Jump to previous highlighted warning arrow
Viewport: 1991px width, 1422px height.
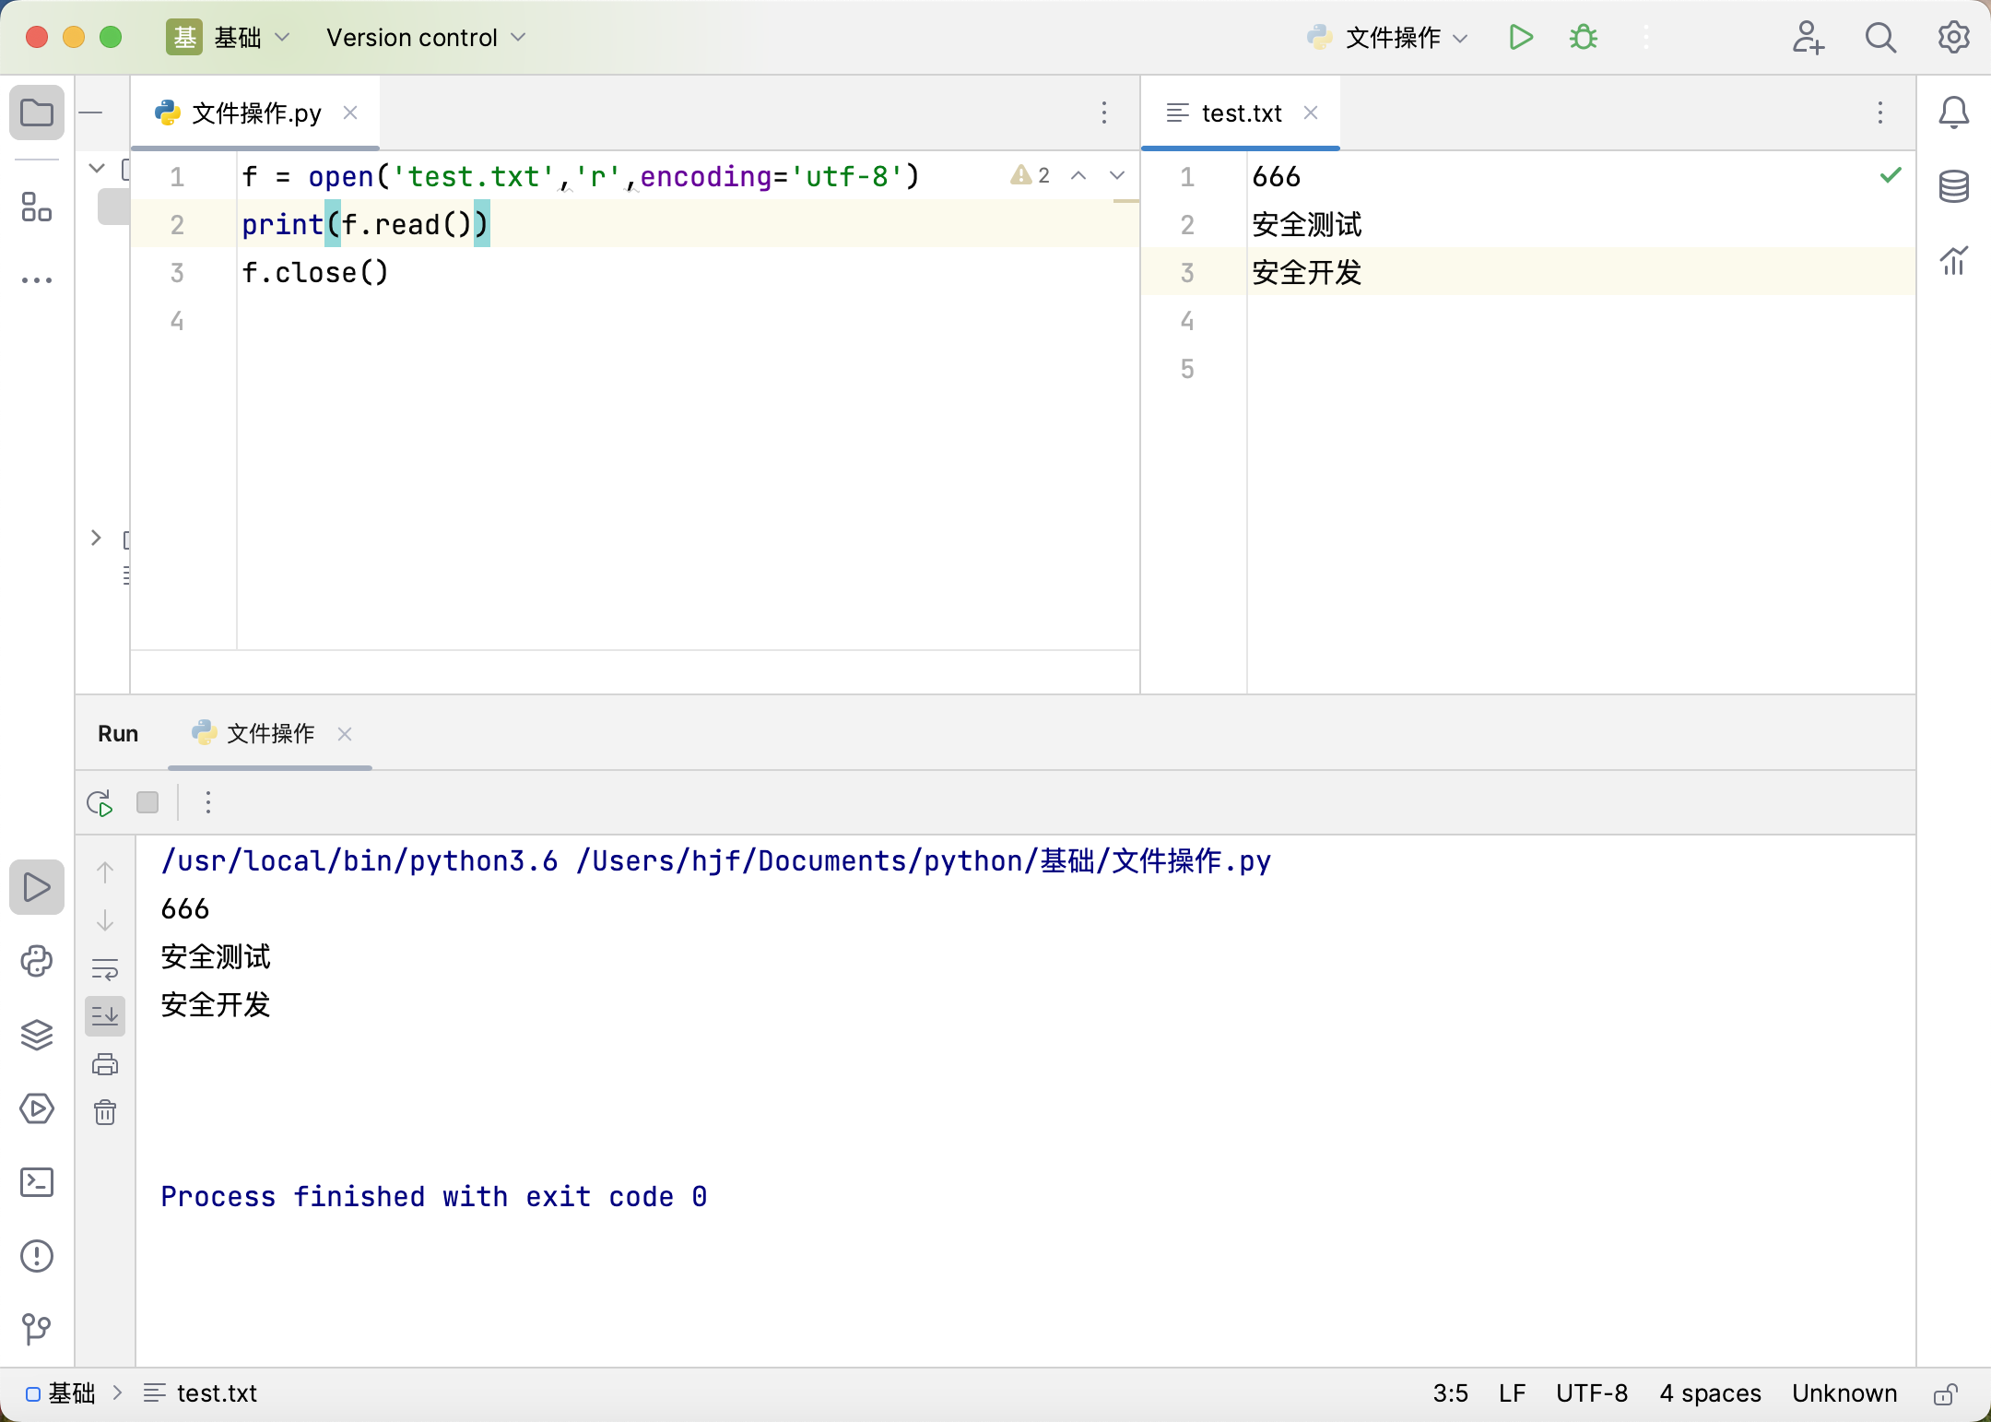point(1078,175)
